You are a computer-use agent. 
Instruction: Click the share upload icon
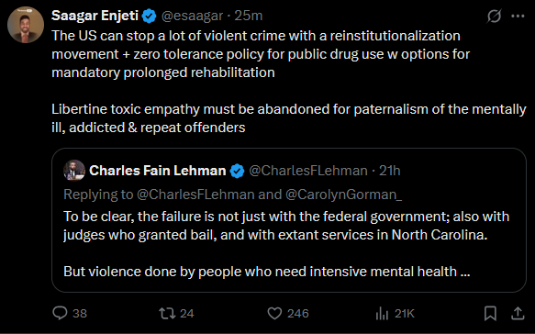518,313
